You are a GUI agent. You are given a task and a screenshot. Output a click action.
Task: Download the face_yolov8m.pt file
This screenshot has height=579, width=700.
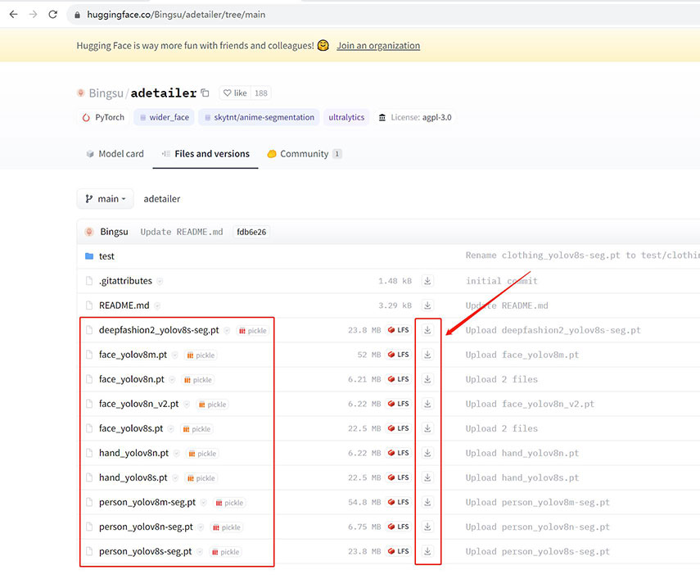click(x=427, y=355)
